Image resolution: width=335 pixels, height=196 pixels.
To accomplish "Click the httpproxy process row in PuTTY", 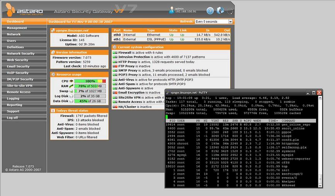I will pyautogui.click(x=241, y=144).
